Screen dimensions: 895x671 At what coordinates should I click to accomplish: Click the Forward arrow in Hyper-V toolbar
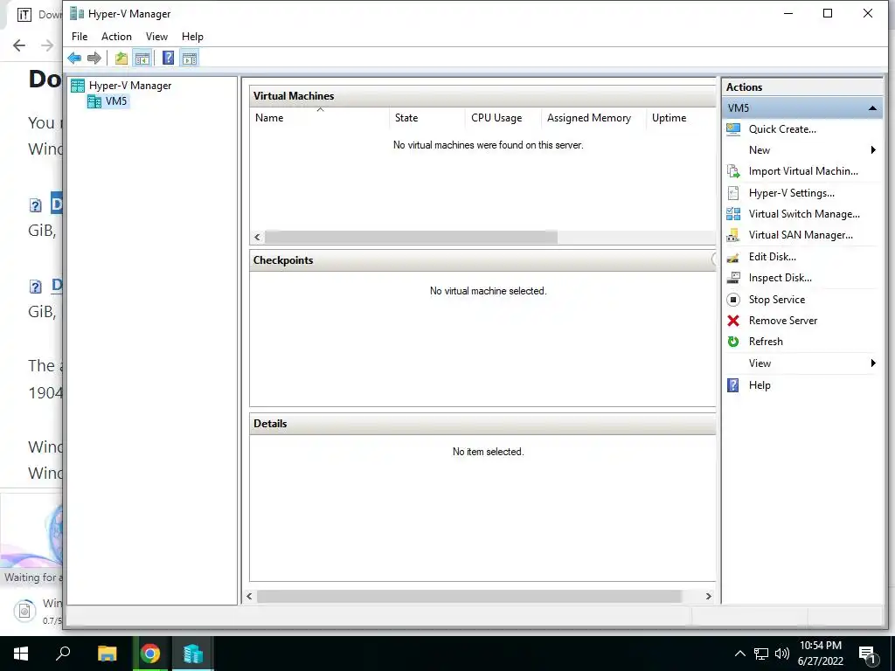(94, 58)
